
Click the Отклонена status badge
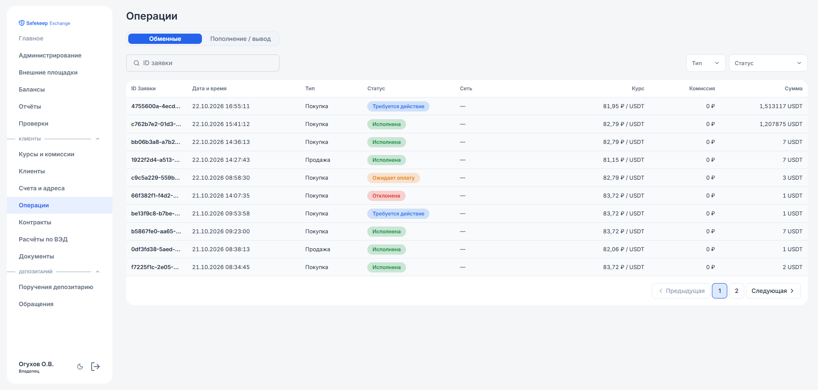click(386, 196)
